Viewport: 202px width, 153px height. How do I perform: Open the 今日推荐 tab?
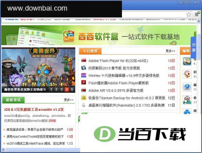(x=90, y=51)
